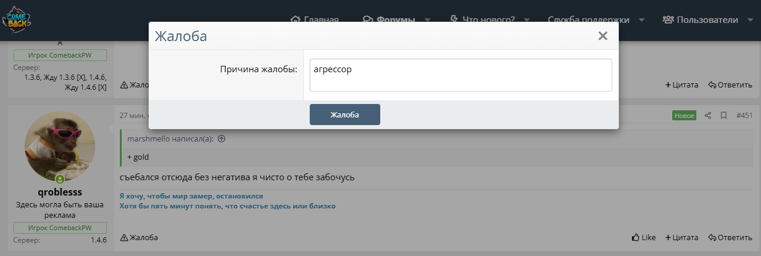Expand the Что нового? dropdown arrow
Screen dimensions: 761x256
coord(527,20)
